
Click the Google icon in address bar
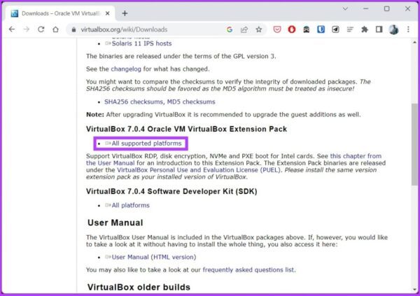tap(230, 29)
